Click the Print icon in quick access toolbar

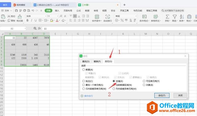(25, 10)
